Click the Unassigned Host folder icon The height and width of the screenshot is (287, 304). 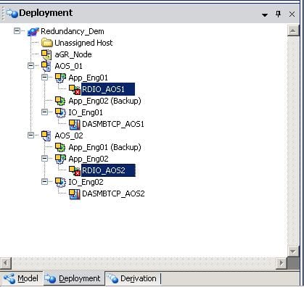(47, 43)
